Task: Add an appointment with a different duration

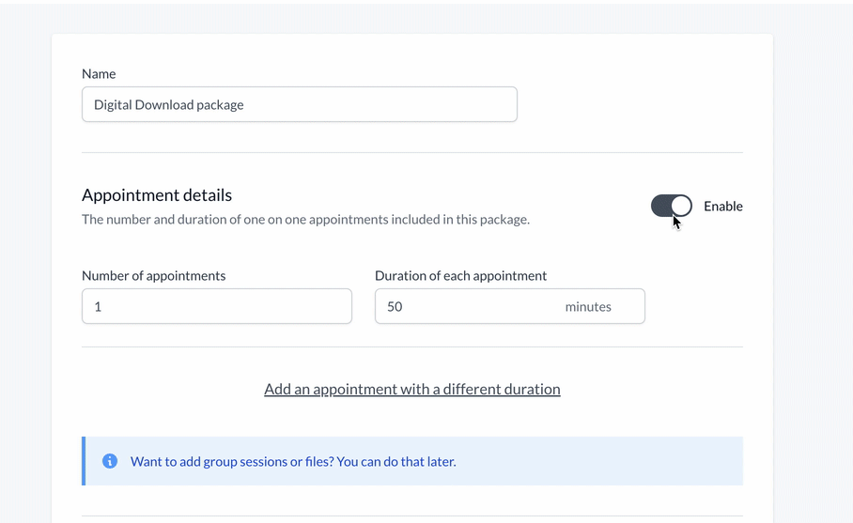Action: coord(411,390)
